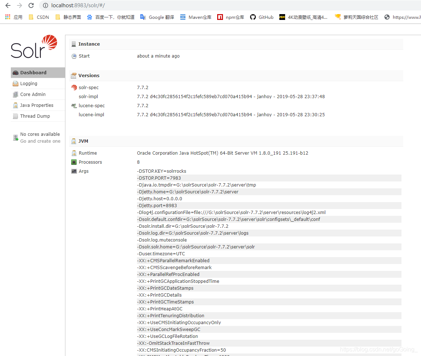Open the 4K动漫壁纸 bookmark
Image resolution: width=421 pixels, height=356 pixels.
(304, 17)
